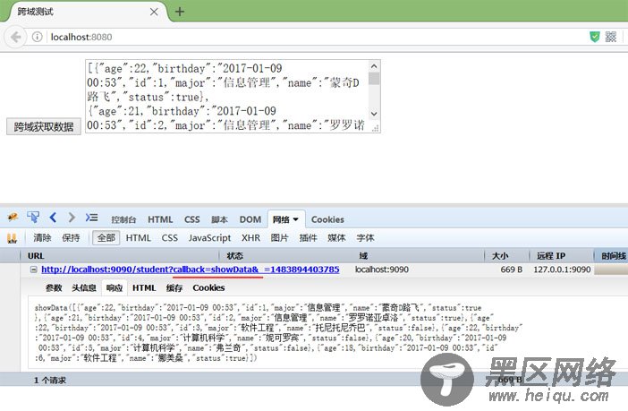Click the textarea scroll down arrow
Screen dimensions: 628x411
tap(374, 114)
